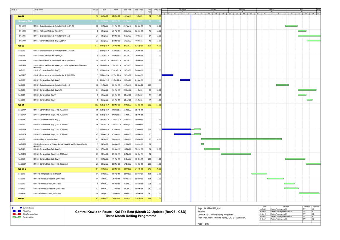Click the green bar for SA-5146A wall
Screen dimensions: 340x240
[236, 154]
